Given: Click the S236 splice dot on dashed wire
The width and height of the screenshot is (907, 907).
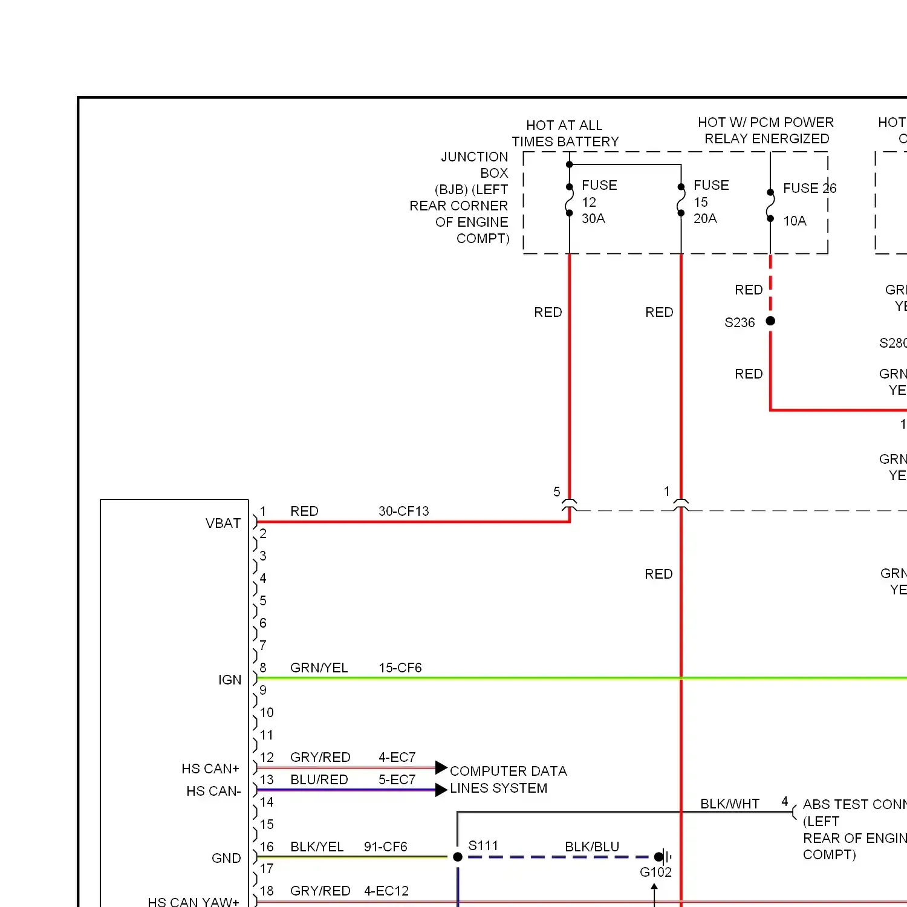Looking at the screenshot, I should pos(770,321).
